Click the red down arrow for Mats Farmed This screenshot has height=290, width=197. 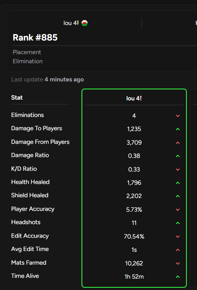[x=178, y=263]
